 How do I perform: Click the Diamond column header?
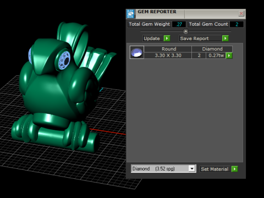coord(212,49)
